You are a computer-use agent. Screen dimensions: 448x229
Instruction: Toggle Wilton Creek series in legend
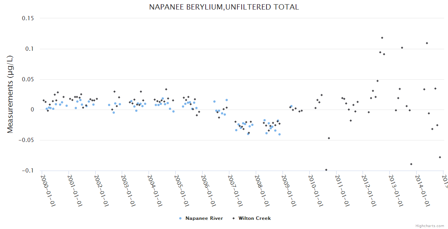(254, 218)
